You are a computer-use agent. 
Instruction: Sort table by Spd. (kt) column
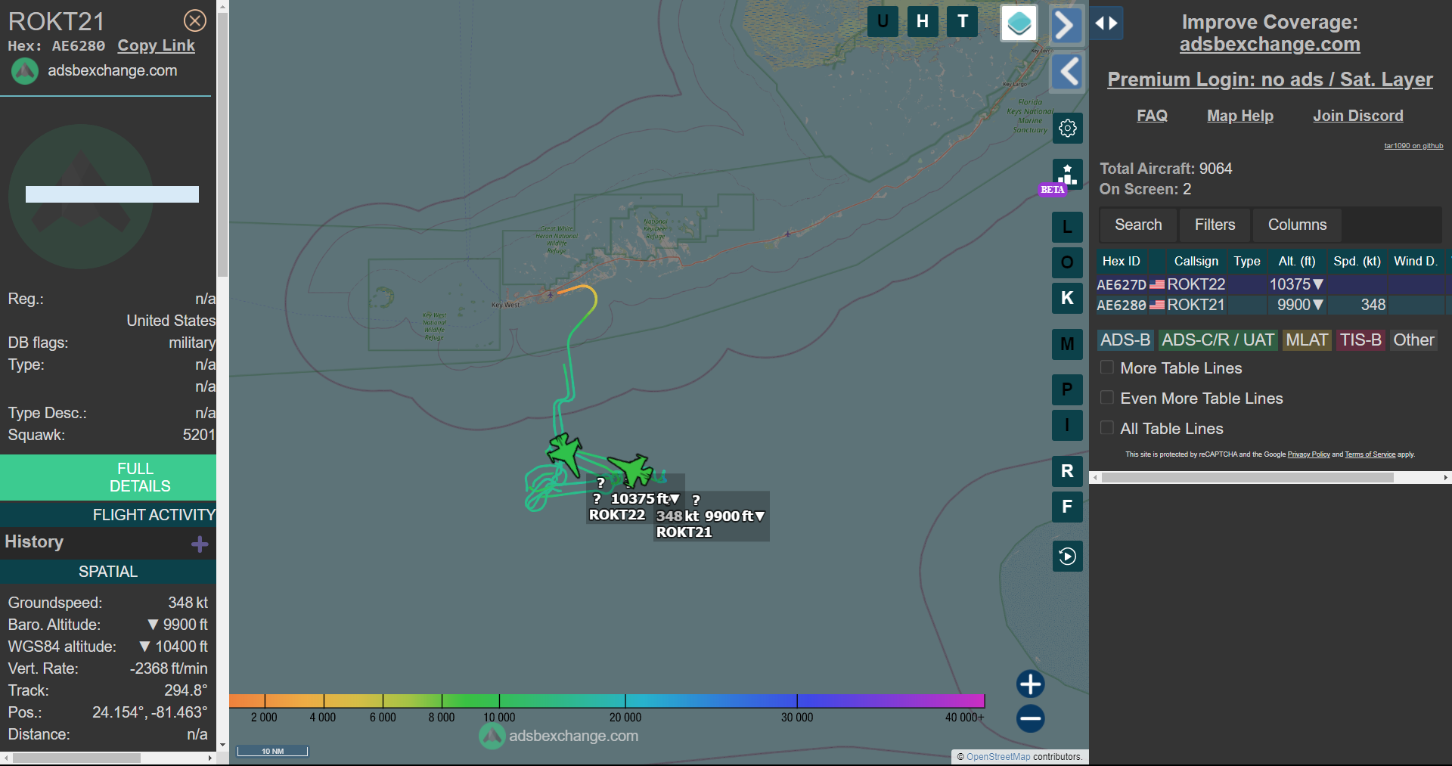[x=1357, y=261]
